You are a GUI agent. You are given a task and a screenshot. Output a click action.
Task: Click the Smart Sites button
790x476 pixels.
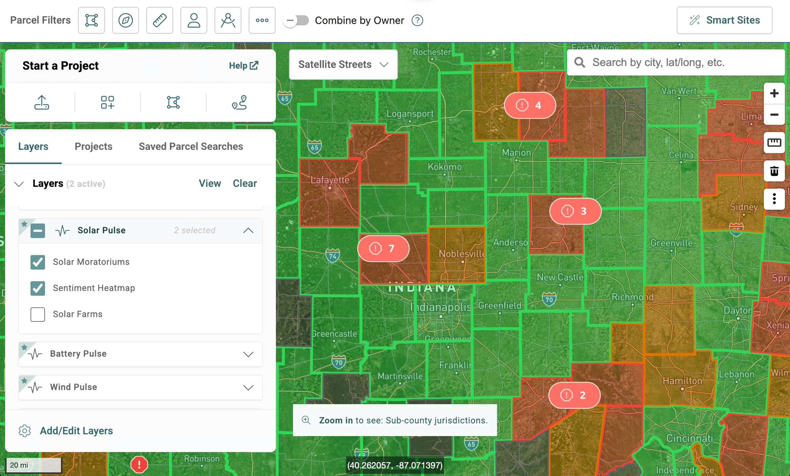(724, 20)
